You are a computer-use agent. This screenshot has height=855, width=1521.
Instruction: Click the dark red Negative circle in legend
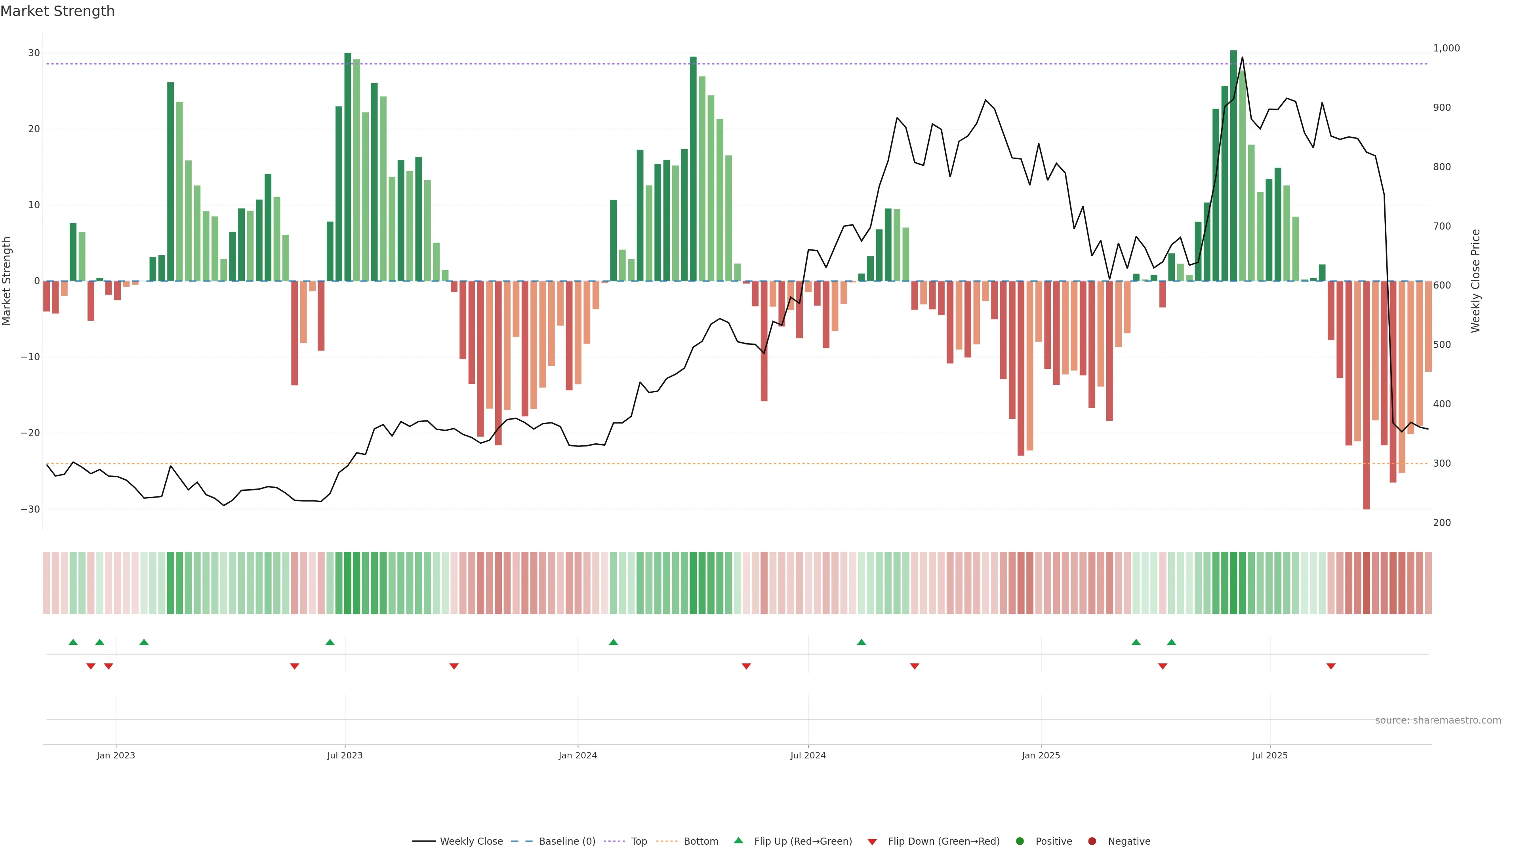[1092, 841]
